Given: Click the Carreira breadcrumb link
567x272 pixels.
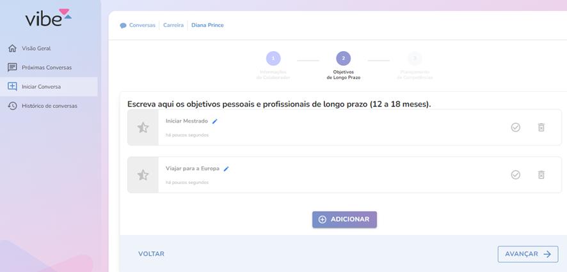Looking at the screenshot, I should 173,26.
